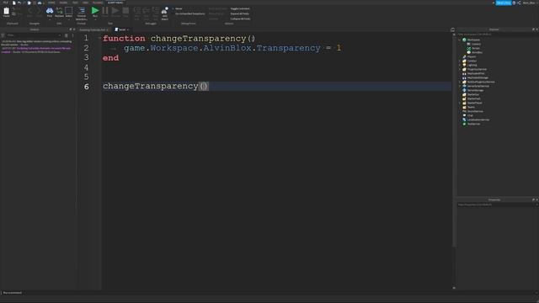Viewport: 539px width, 303px height.
Task: Toggle the On Unhandled Exceptions option
Action: pos(189,13)
